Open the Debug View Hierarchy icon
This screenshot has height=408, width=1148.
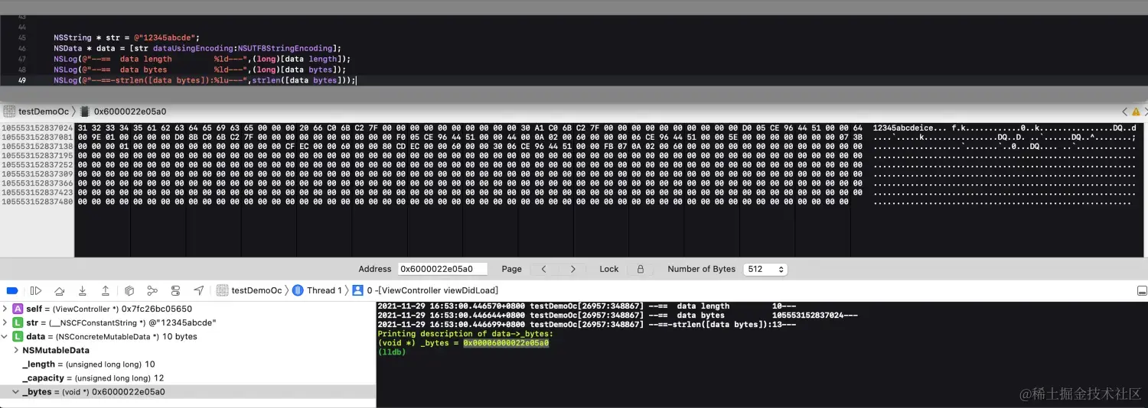pos(129,290)
